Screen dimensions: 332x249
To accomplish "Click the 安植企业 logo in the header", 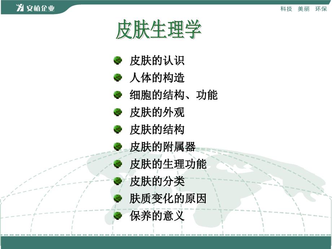I will click(35, 8).
